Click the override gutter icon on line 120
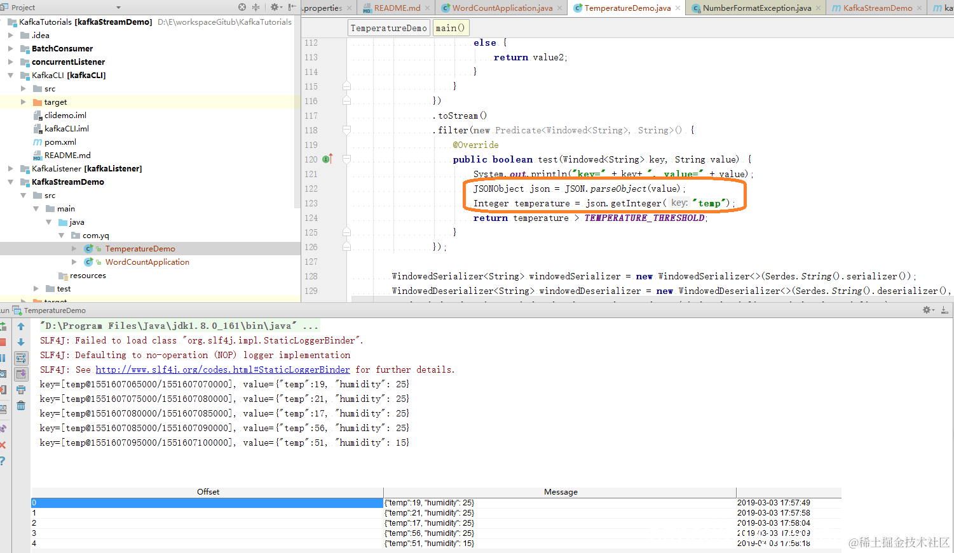This screenshot has height=553, width=954. [327, 159]
